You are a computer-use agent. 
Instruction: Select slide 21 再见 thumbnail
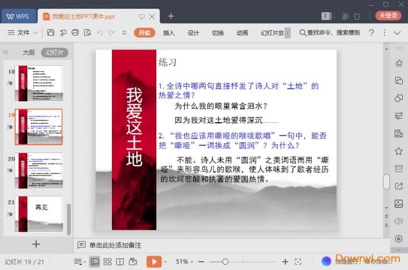coord(39,214)
